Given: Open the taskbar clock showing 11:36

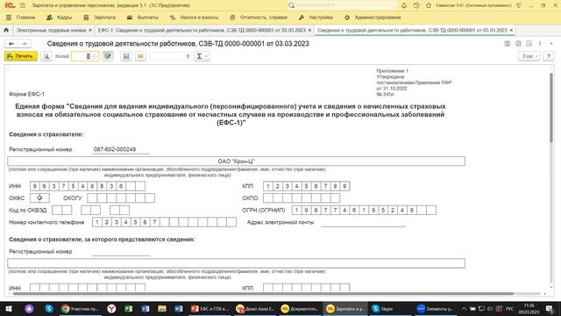Looking at the screenshot, I should point(529,308).
